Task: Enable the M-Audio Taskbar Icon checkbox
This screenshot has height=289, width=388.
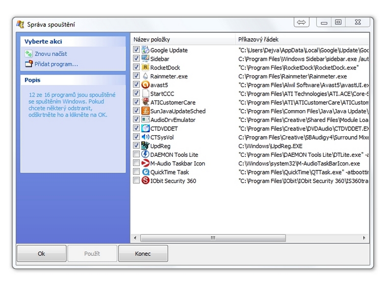Action: click(136, 164)
